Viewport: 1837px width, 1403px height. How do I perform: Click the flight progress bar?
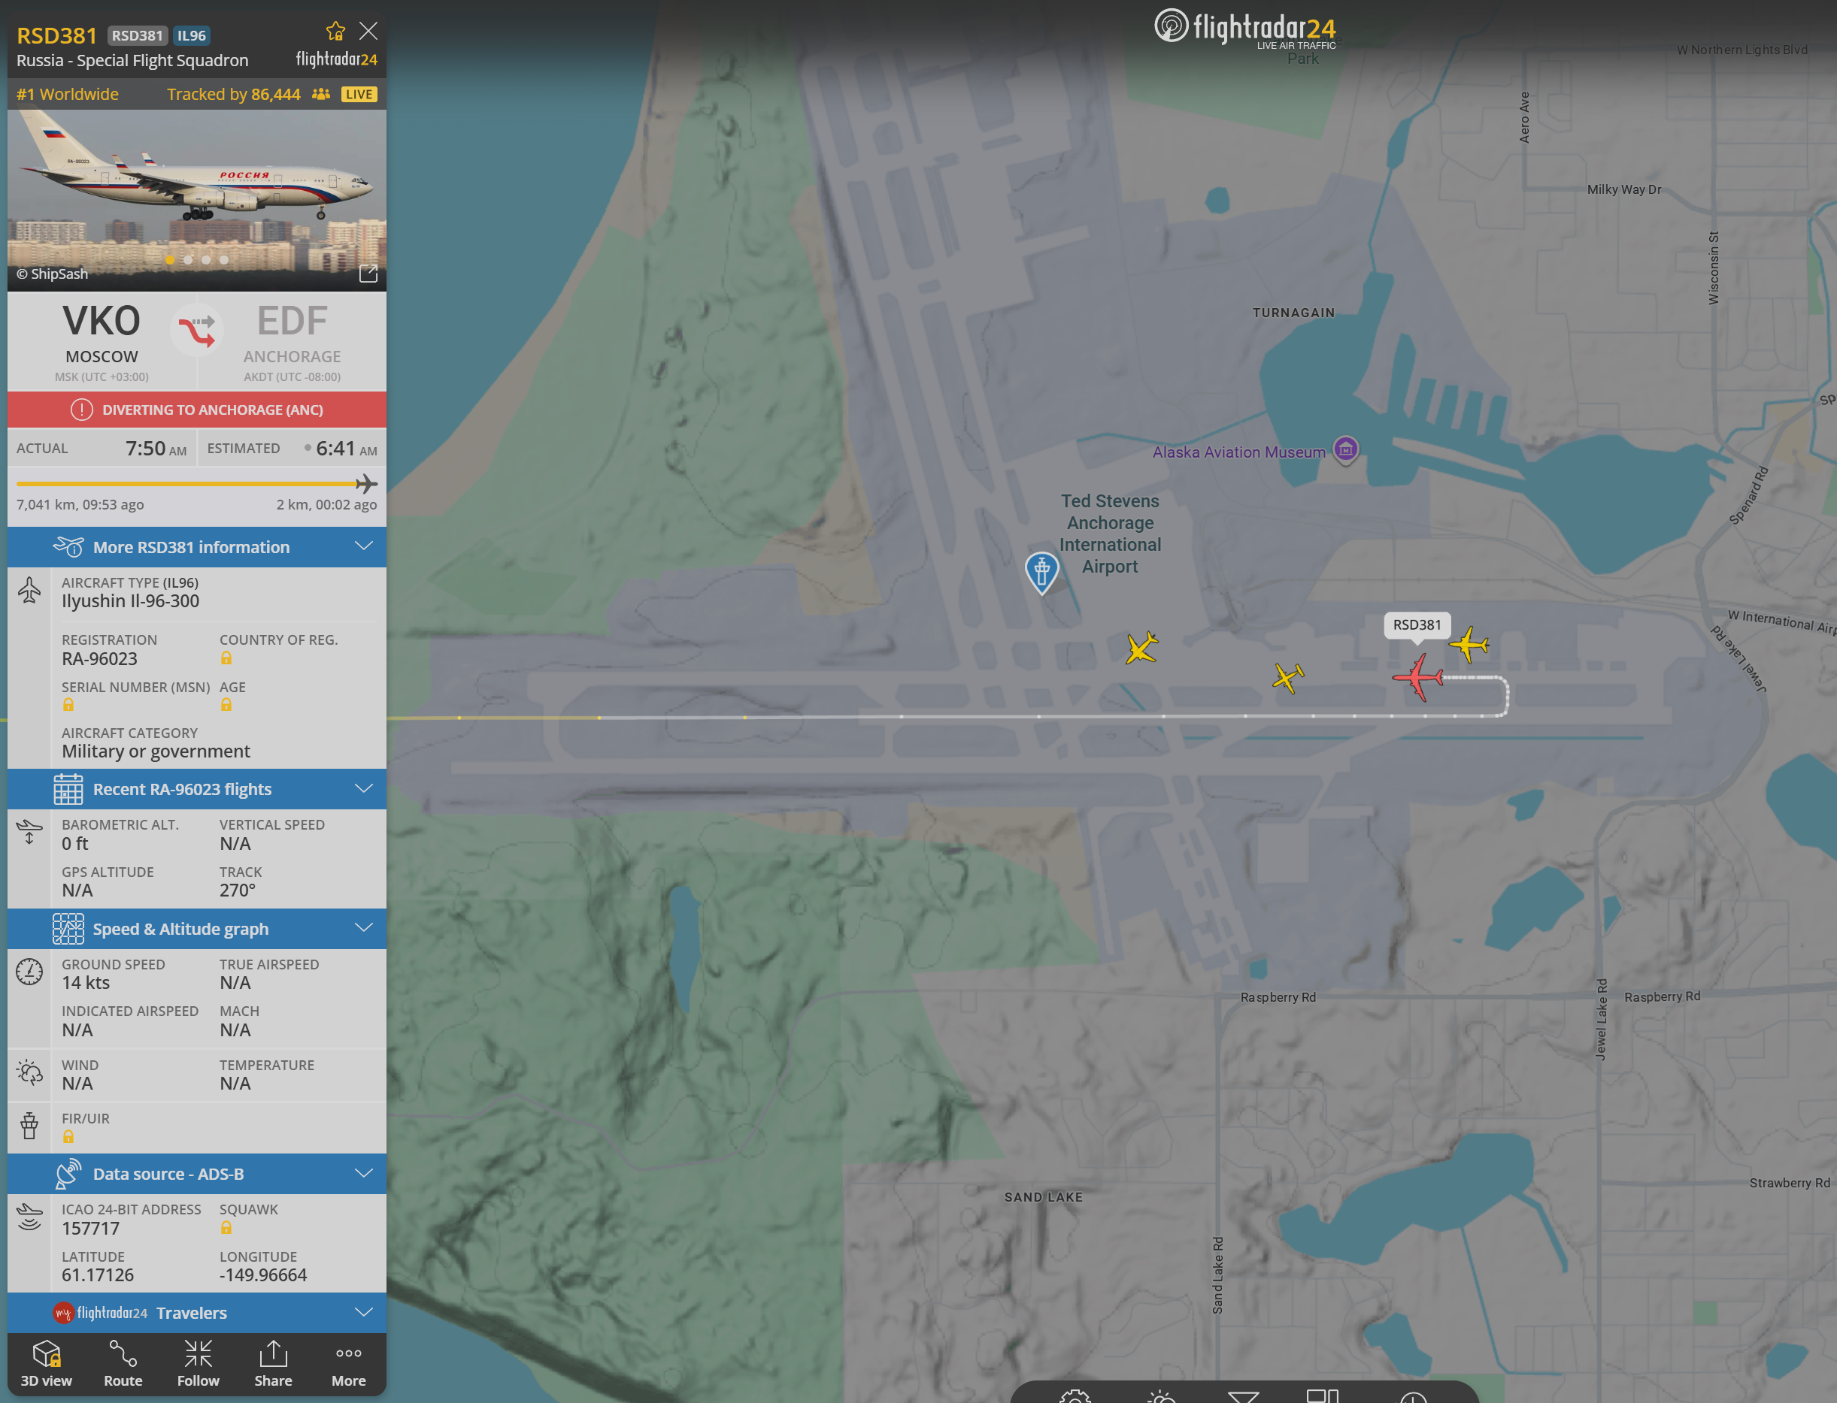pyautogui.click(x=188, y=483)
